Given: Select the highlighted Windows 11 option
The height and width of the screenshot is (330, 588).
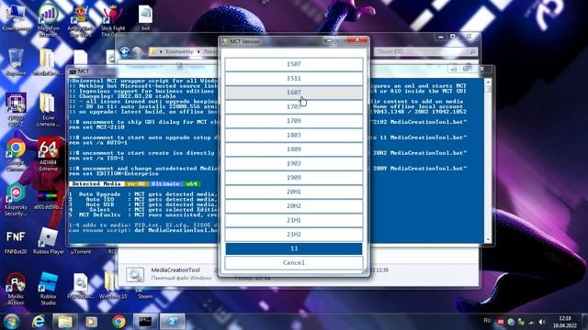Looking at the screenshot, I should [294, 248].
